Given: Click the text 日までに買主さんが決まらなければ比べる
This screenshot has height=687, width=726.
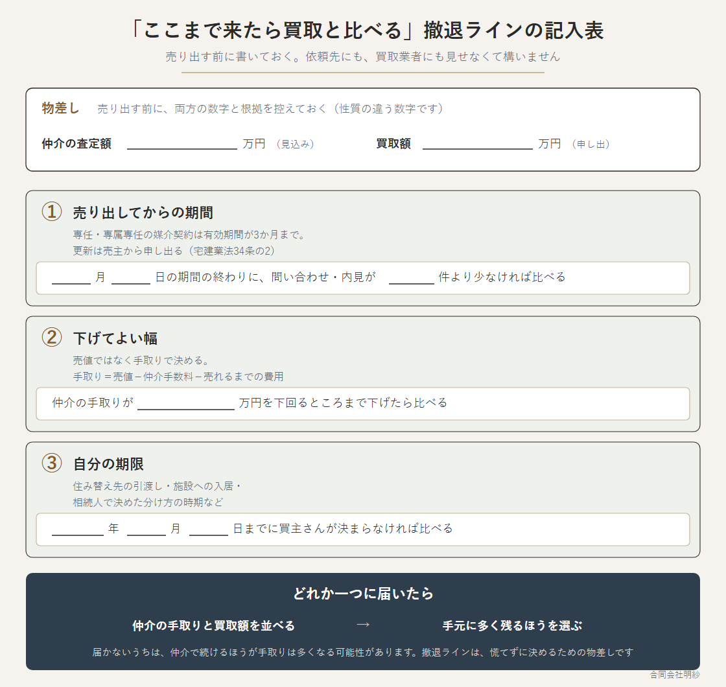Looking at the screenshot, I should pos(343,529).
